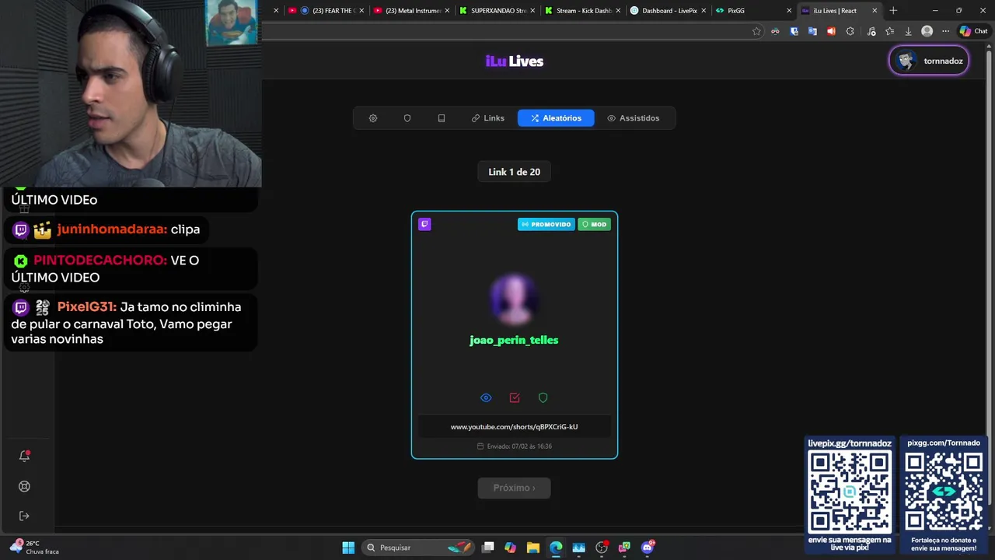Viewport: 995px width, 560px height.
Task: Click the Pesquisar taskbar search box
Action: (x=420, y=548)
